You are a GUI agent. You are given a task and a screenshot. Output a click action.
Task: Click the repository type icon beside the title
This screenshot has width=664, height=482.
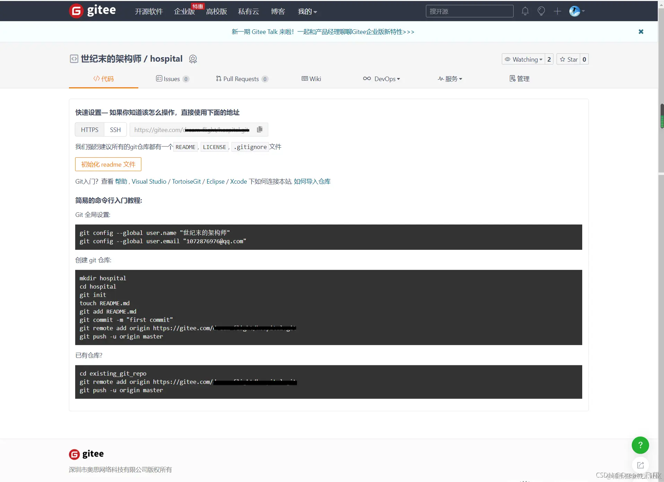coord(74,59)
